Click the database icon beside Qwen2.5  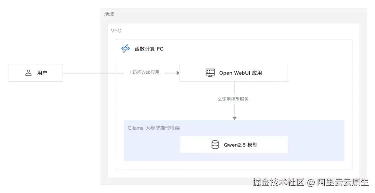tap(215, 145)
